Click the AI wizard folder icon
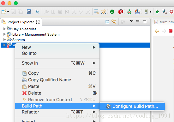This screenshot has width=174, height=122. pos(138,12)
